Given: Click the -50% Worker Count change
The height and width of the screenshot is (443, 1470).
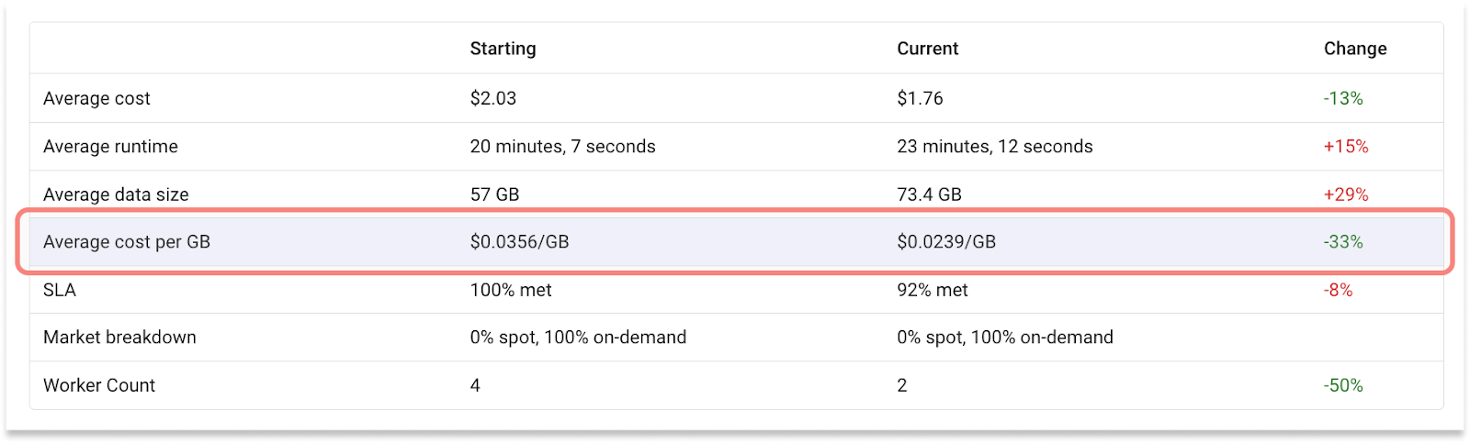Looking at the screenshot, I should click(x=1343, y=385).
